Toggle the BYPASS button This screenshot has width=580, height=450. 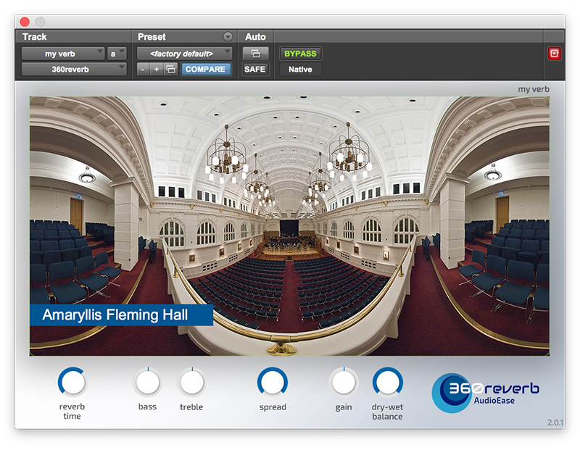(300, 54)
